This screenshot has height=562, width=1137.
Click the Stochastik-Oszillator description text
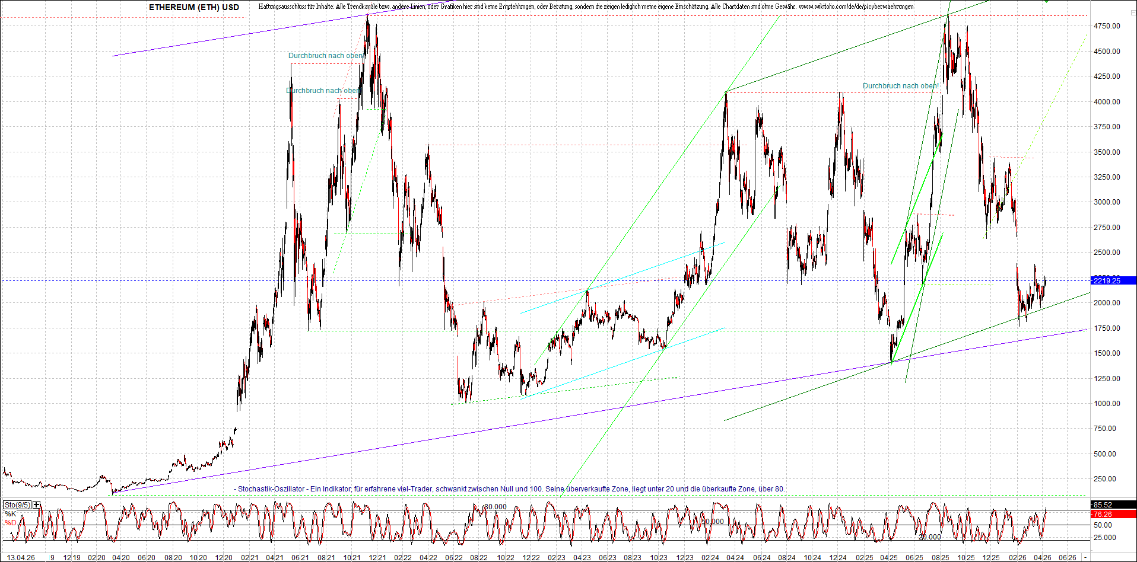(x=510, y=489)
